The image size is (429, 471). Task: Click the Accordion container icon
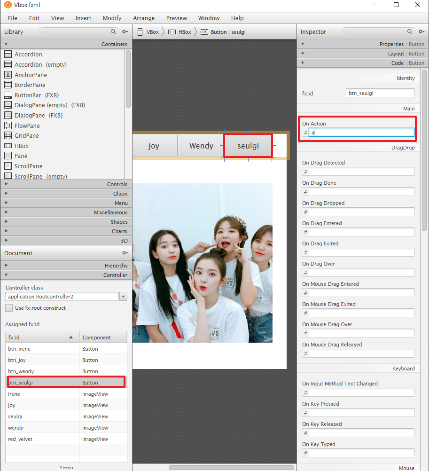[x=8, y=54]
